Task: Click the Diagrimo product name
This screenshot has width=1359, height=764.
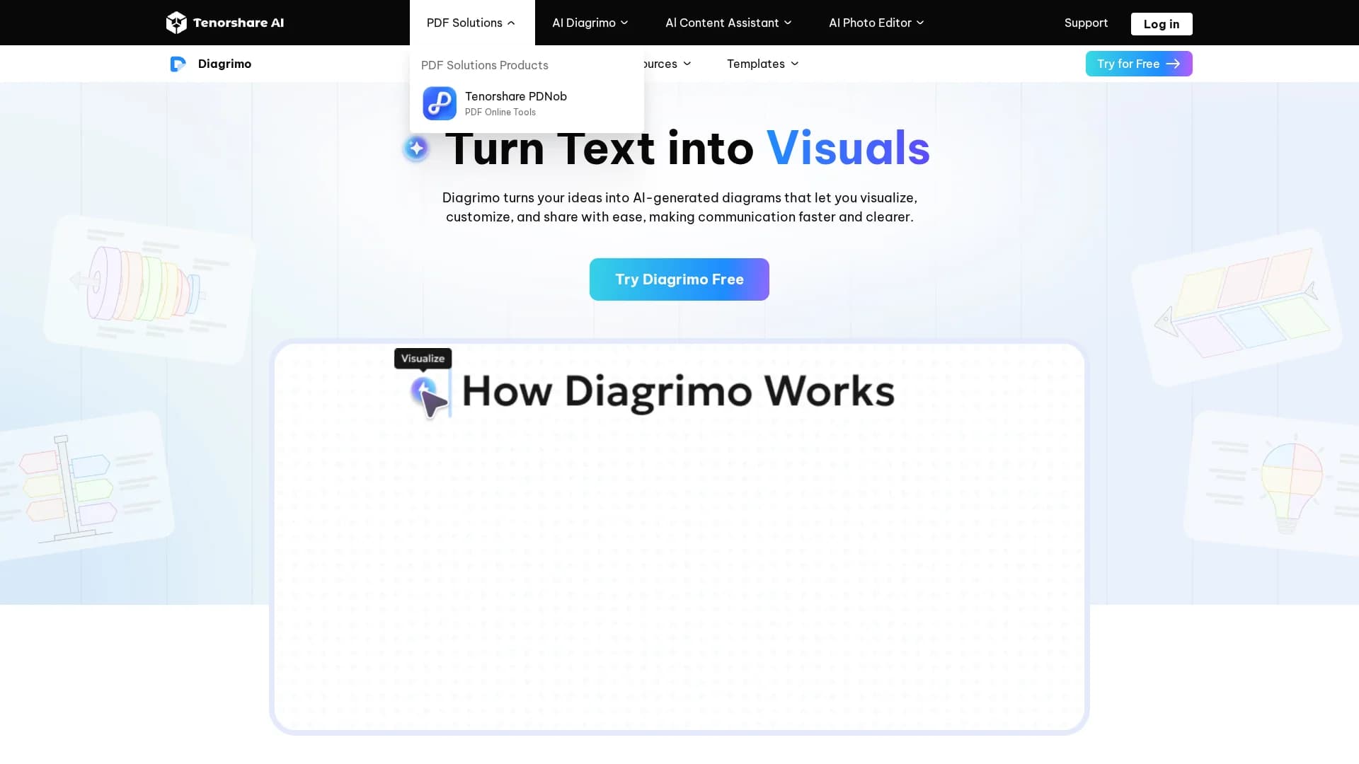Action: tap(224, 64)
